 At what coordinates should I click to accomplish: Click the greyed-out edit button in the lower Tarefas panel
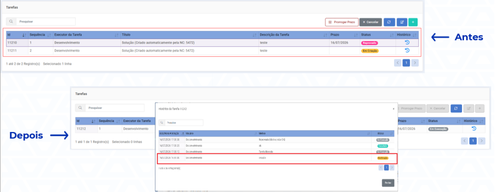[x=468, y=108]
